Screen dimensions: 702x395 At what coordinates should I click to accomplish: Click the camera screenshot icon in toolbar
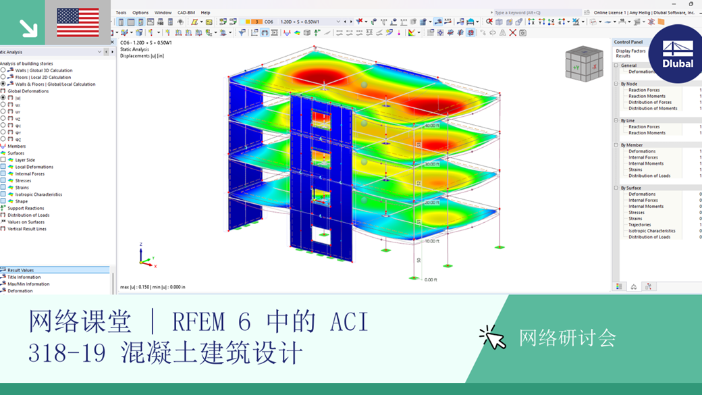point(523,32)
